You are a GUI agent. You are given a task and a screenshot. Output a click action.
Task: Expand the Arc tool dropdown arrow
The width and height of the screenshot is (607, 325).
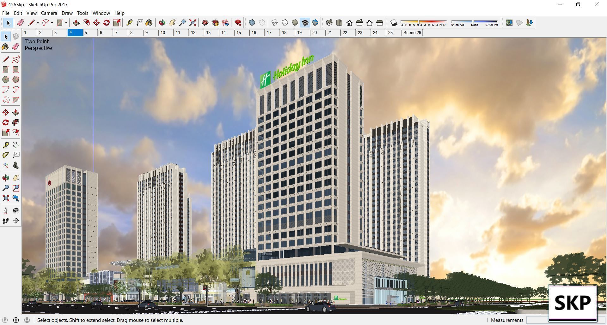52,23
